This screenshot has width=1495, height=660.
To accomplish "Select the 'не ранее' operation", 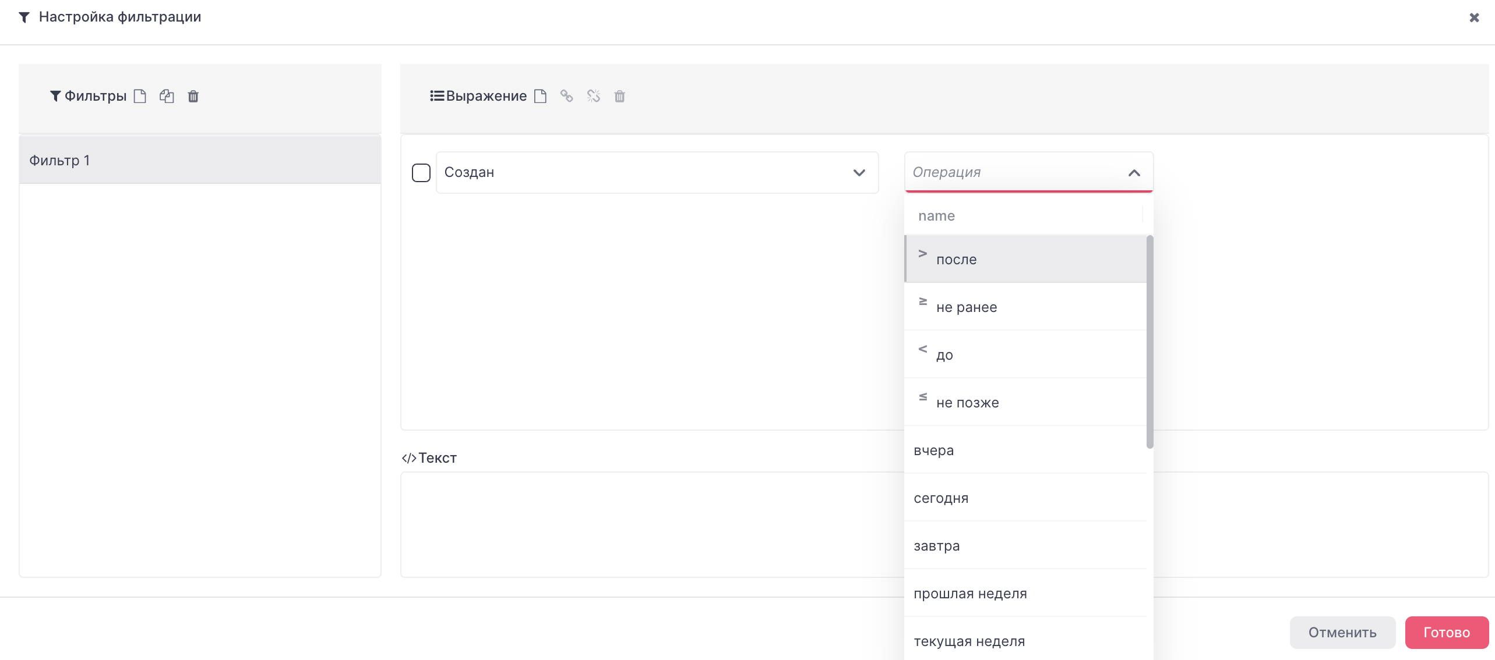I will (x=1025, y=307).
